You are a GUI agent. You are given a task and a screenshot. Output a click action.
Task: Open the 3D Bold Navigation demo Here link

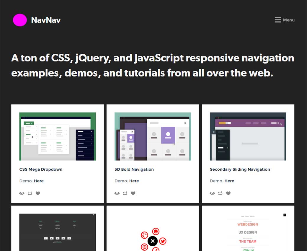(134, 181)
